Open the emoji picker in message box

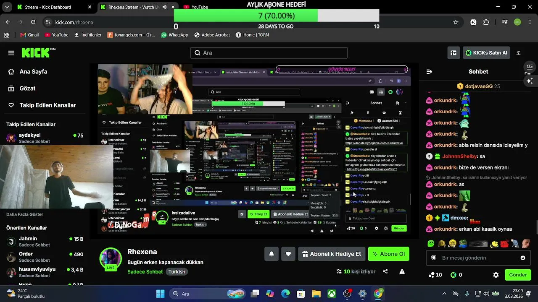coord(523,258)
